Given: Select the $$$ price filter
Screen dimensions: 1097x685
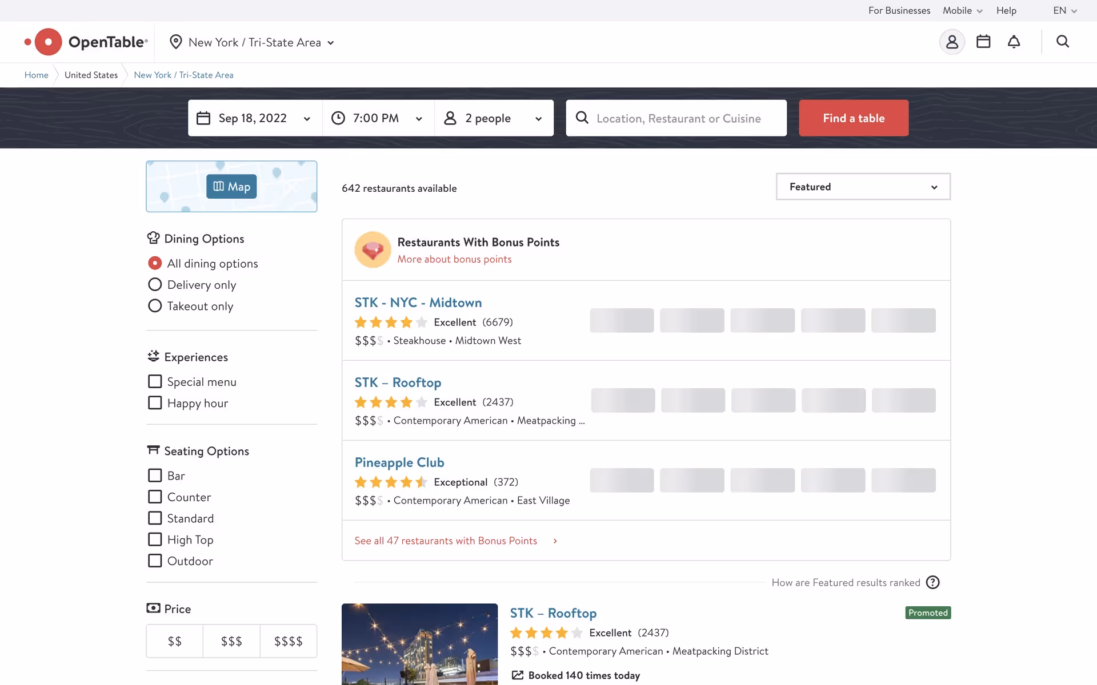Looking at the screenshot, I should coord(231,641).
